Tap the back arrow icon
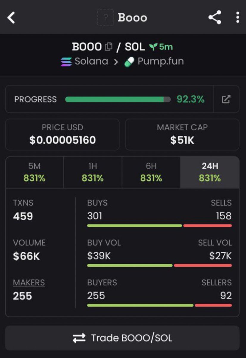 pyautogui.click(x=11, y=18)
